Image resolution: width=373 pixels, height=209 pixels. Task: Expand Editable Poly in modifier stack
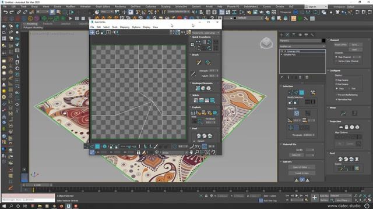[x=281, y=55]
